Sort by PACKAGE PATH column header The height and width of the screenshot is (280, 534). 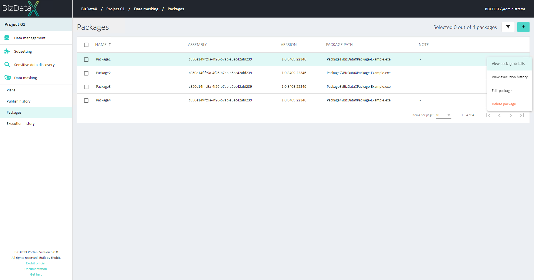pos(339,45)
